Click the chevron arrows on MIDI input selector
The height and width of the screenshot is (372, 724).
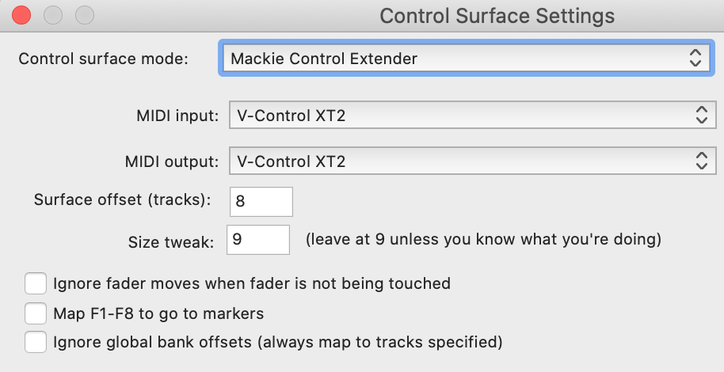pyautogui.click(x=701, y=116)
